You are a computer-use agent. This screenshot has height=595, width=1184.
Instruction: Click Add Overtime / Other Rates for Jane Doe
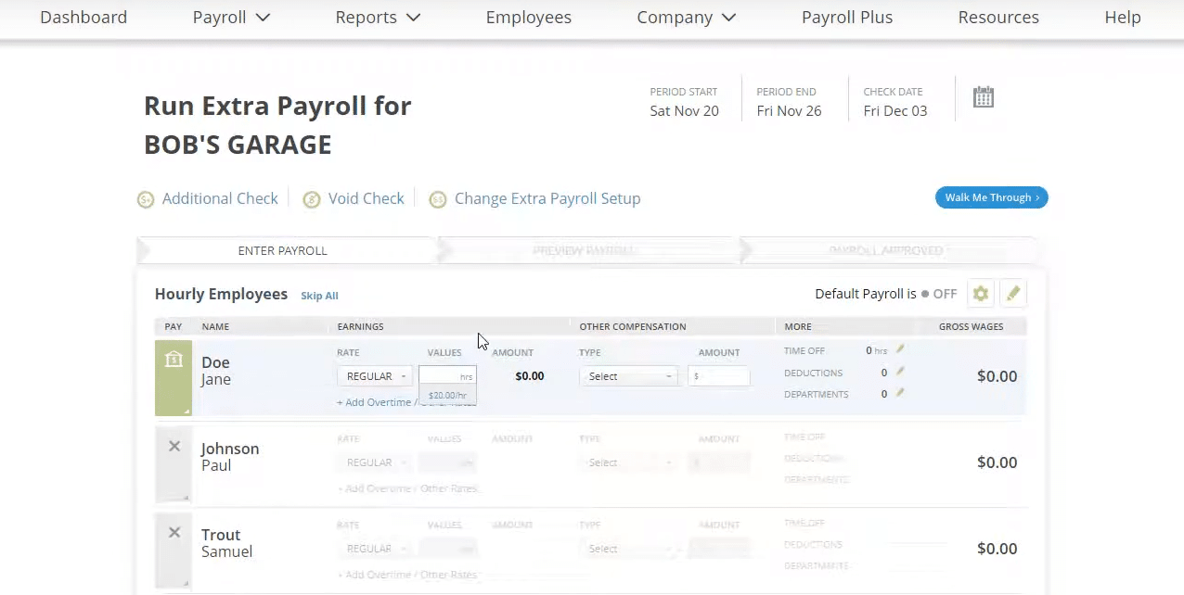(x=406, y=402)
